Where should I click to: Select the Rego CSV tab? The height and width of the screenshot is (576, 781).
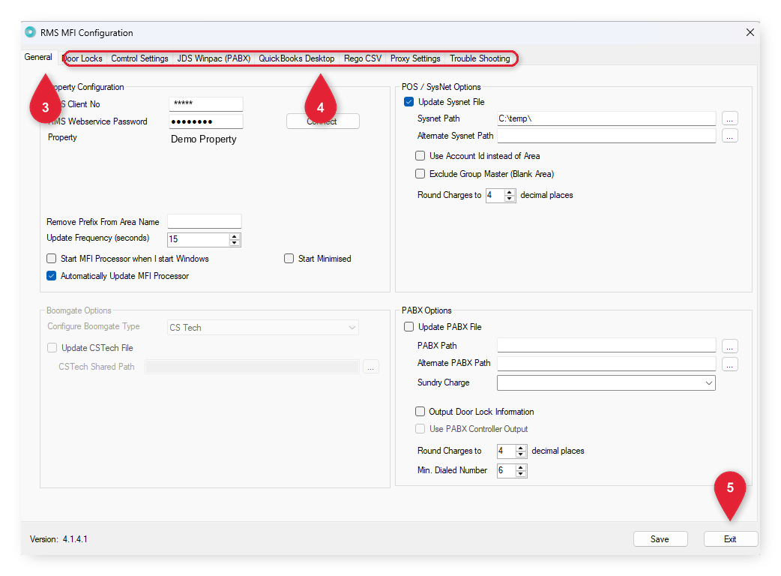point(363,58)
